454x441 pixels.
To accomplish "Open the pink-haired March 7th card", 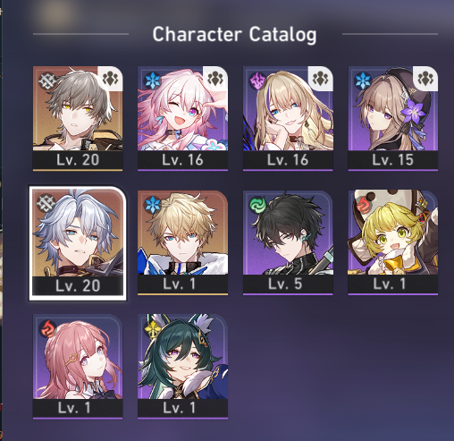I will (x=182, y=118).
